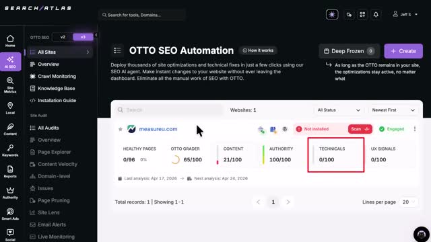431x242 pixels.
Task: Open Lines per page 20 dropdown
Action: click(408, 202)
